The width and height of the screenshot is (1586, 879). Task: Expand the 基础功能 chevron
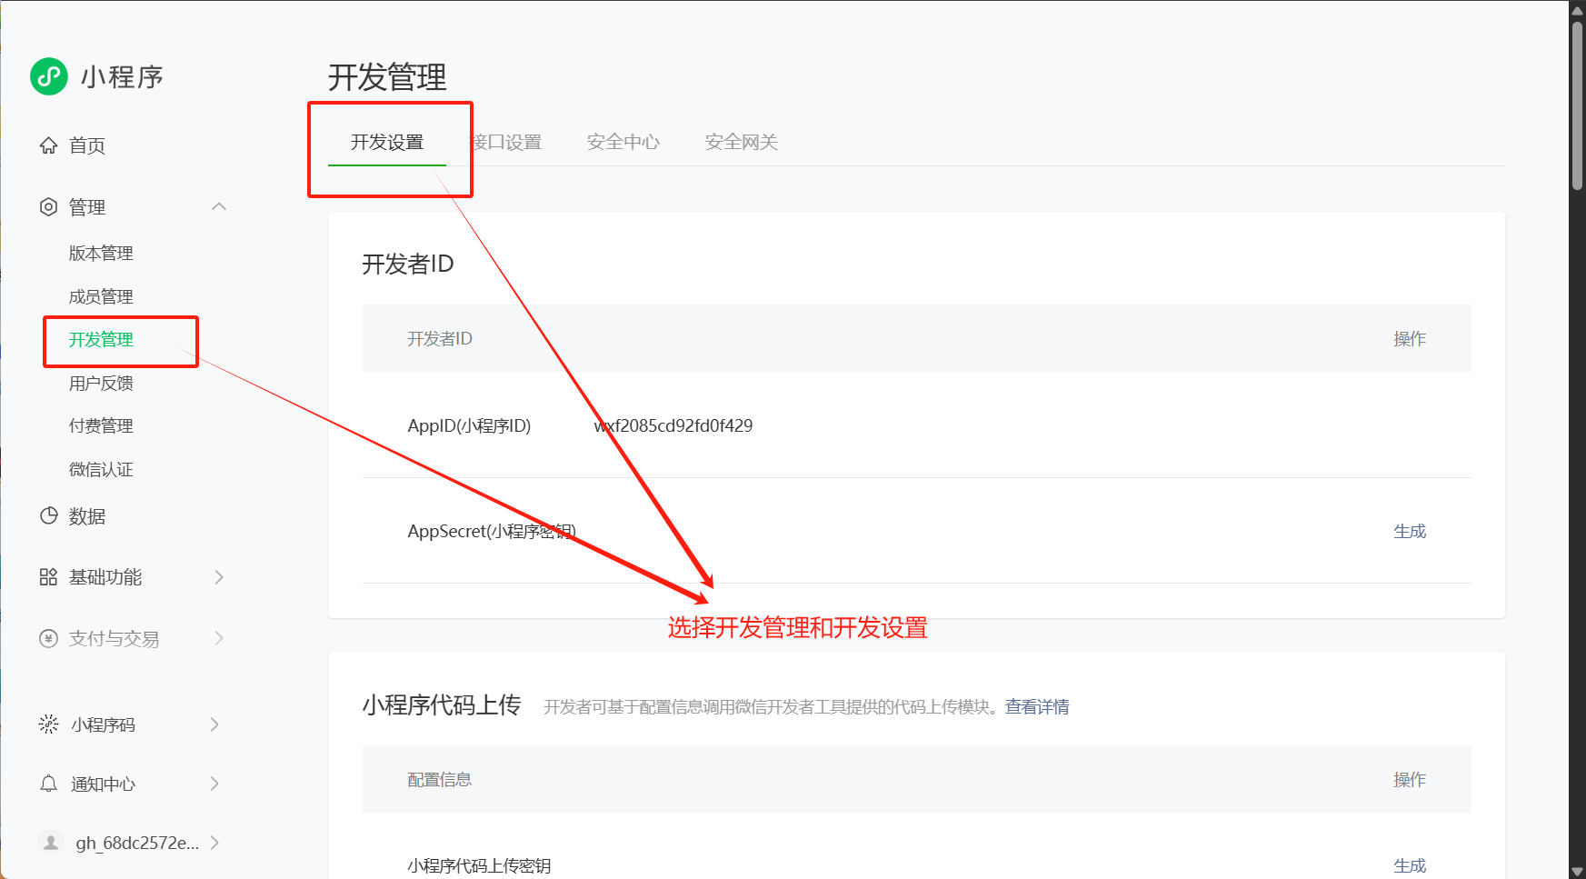point(219,577)
